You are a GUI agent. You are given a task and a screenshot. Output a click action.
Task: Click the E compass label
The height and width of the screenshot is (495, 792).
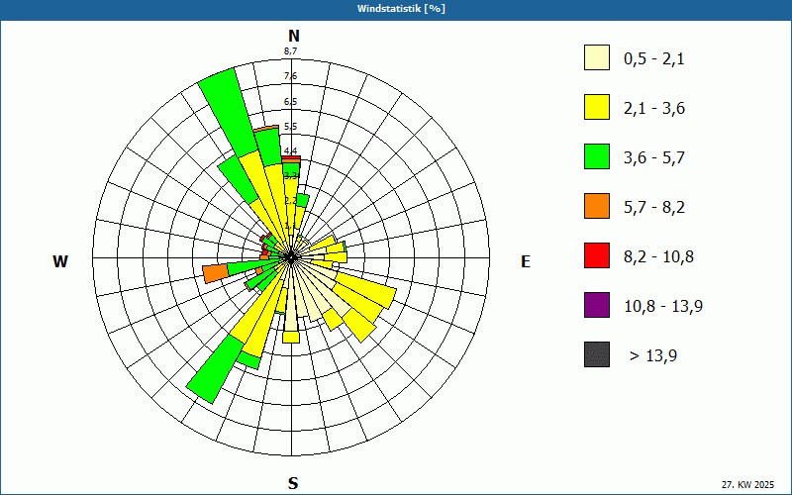point(526,261)
